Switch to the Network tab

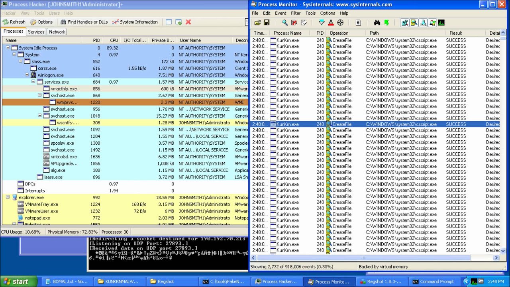point(57,32)
